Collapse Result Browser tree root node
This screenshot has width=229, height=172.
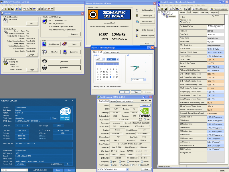[159, 12]
